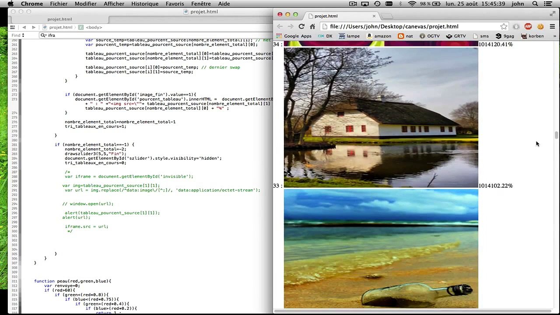Viewport: 560px width, 315px height.
Task: Go back in editor navigation history
Action: tap(24, 27)
